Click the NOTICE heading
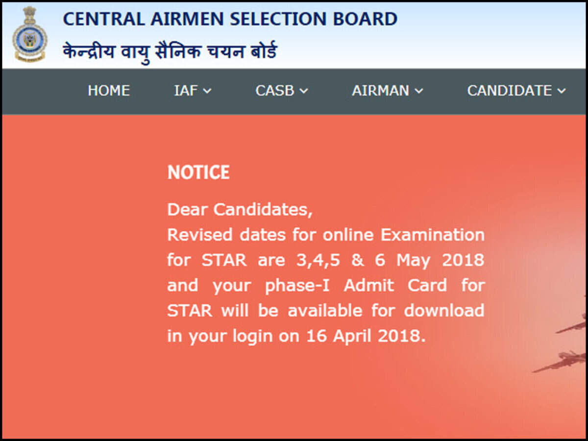 pos(198,172)
